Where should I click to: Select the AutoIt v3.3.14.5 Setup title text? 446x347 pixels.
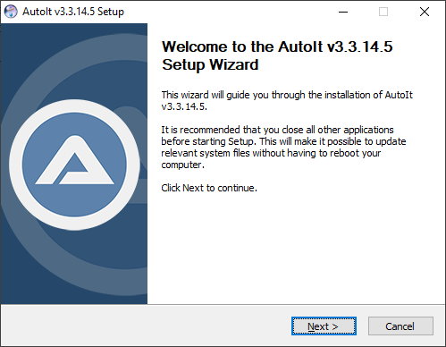(73, 12)
